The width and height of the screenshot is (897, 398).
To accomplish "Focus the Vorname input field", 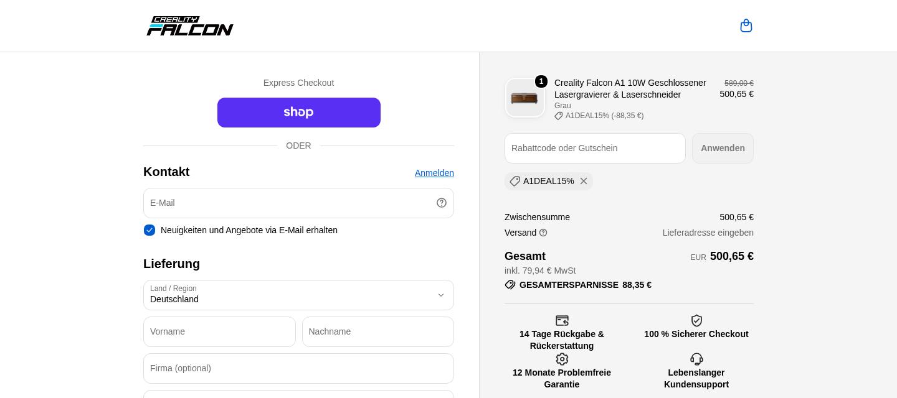I will tap(219, 331).
